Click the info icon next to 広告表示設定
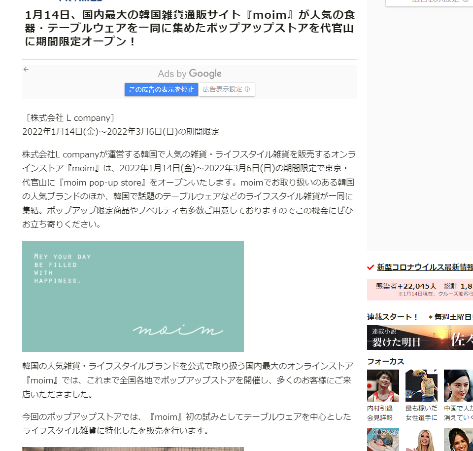This screenshot has height=451, width=473. coord(247,89)
